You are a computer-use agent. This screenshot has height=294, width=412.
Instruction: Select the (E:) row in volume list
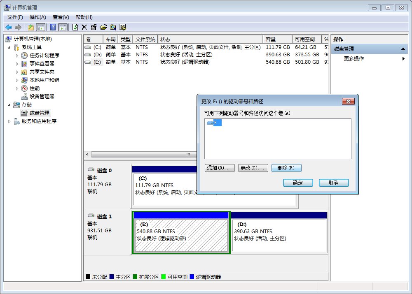206,62
